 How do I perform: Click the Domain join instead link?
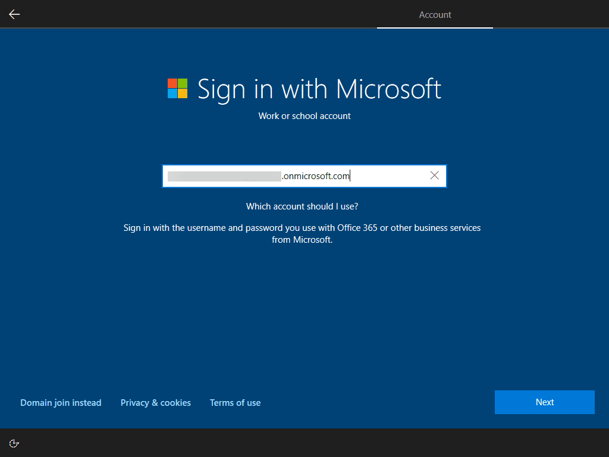pyautogui.click(x=61, y=402)
